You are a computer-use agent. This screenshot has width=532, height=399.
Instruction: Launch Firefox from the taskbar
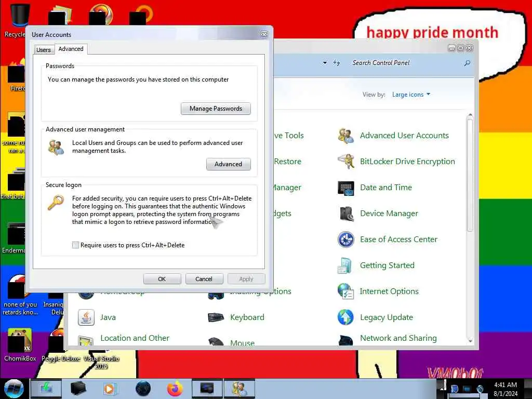(175, 389)
